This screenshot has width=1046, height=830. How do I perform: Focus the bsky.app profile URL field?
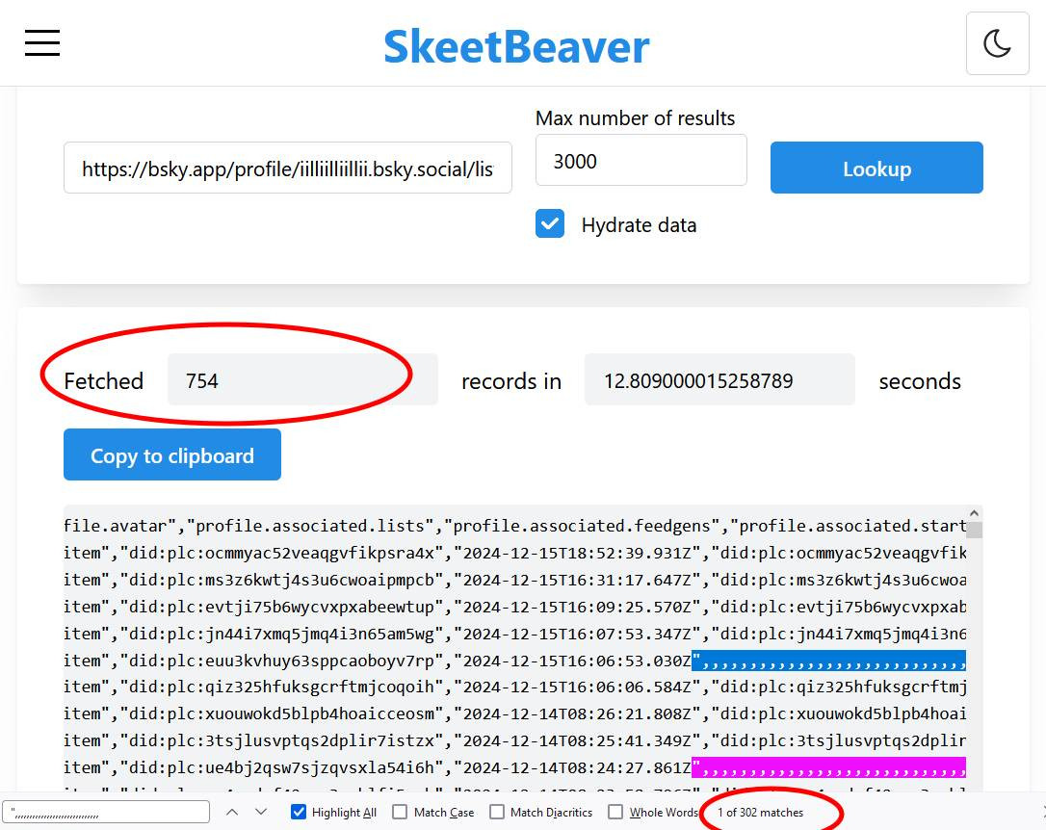[x=288, y=168]
